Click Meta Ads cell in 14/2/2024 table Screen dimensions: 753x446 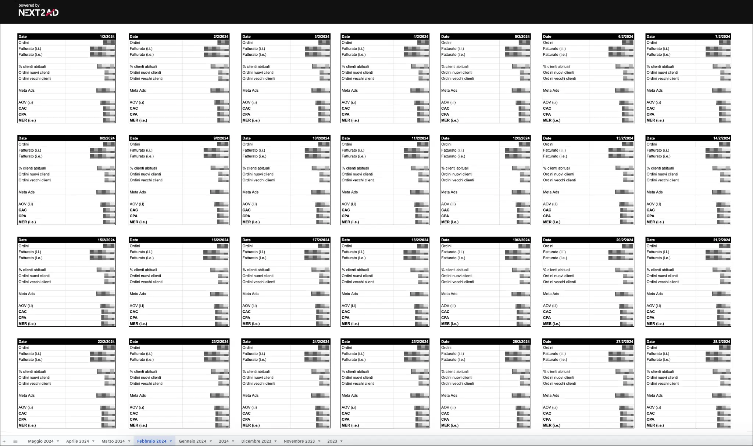click(654, 192)
